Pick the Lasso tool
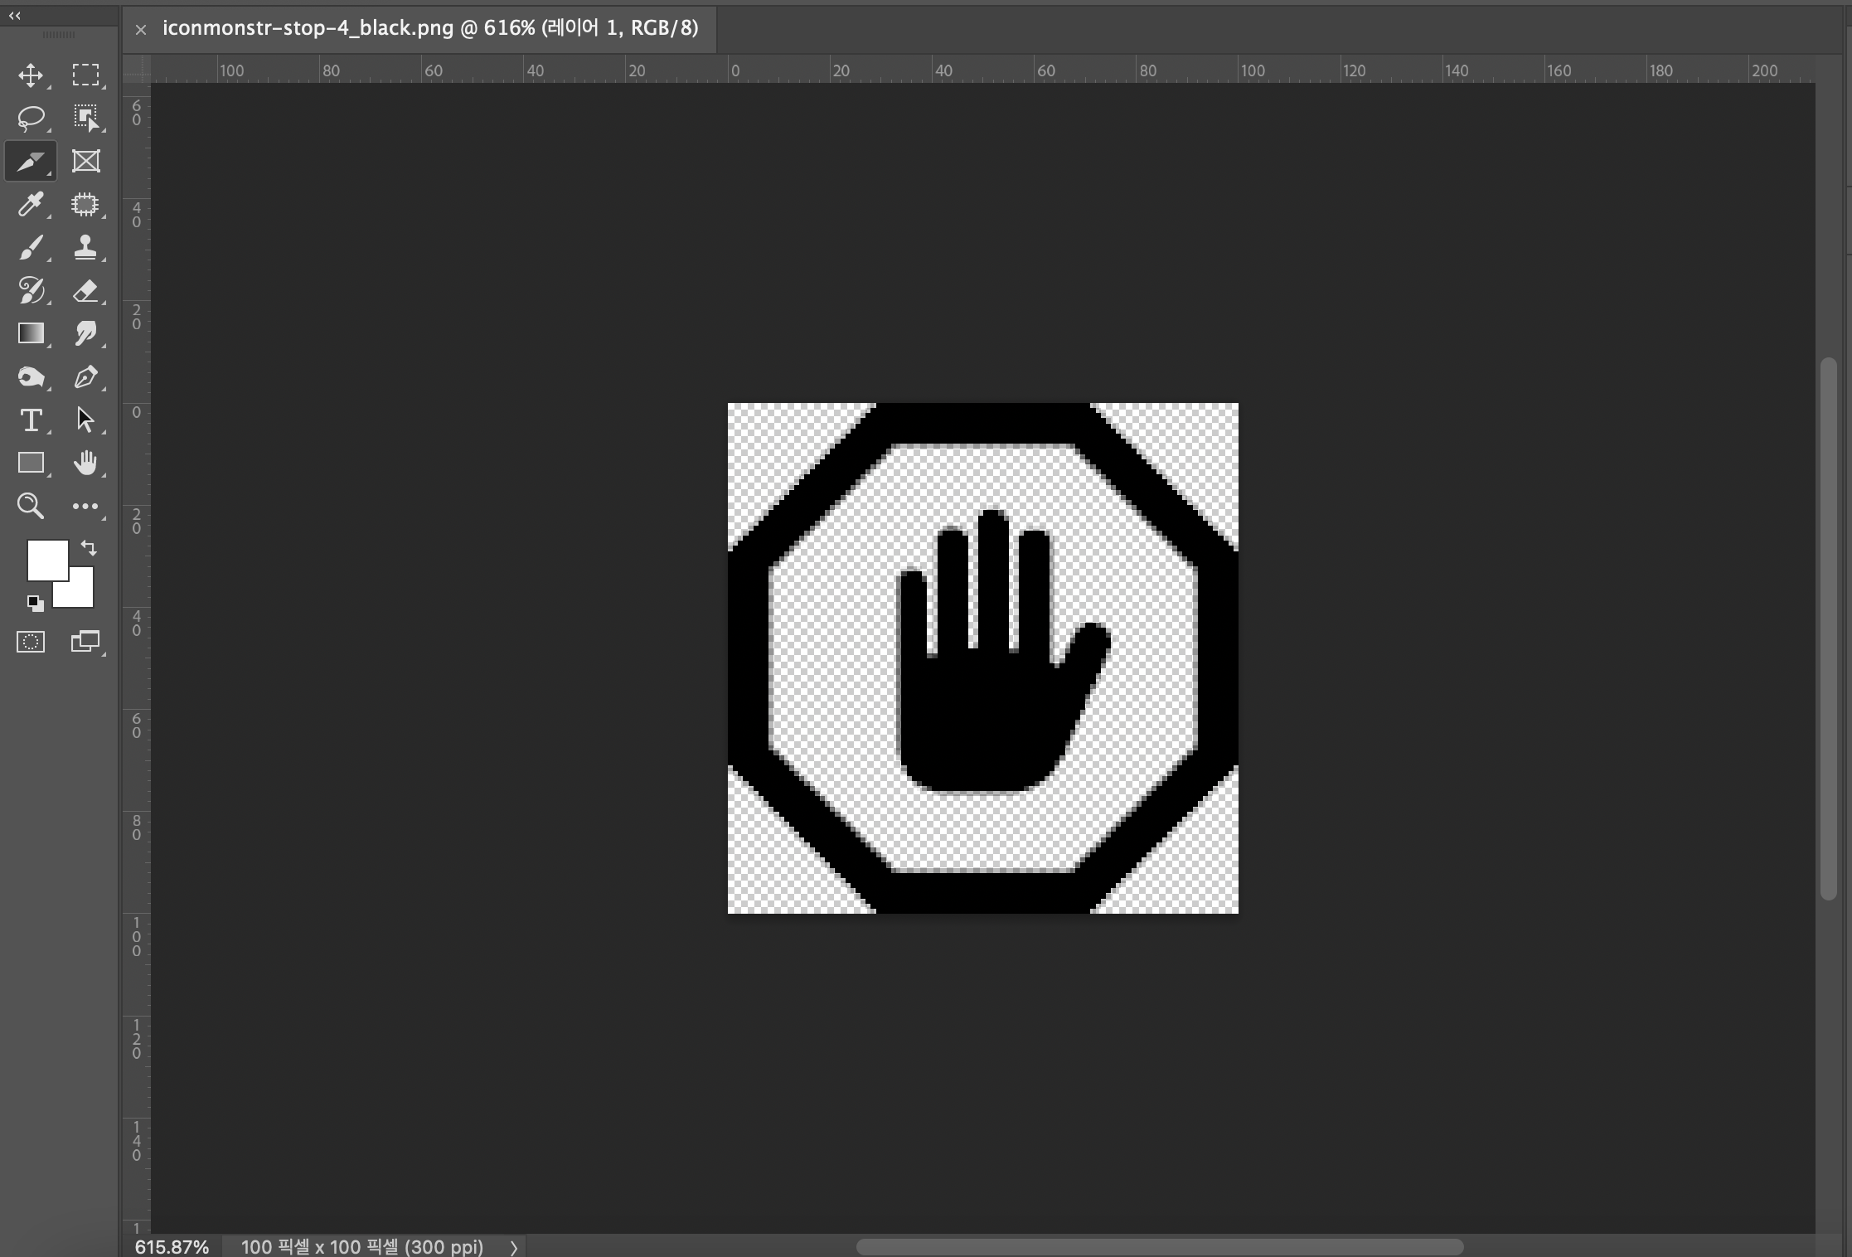The height and width of the screenshot is (1257, 1852). (31, 118)
